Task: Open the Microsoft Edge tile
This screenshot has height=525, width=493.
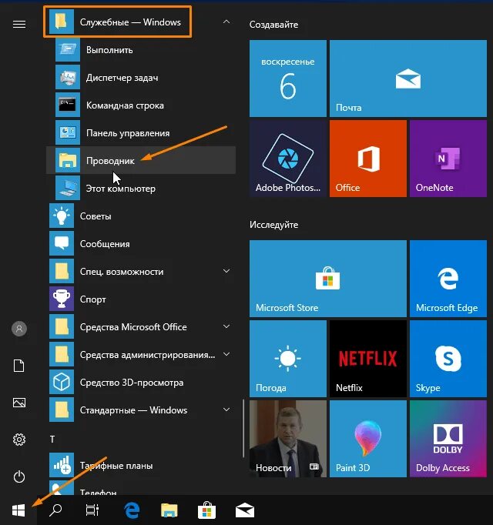Action: click(448, 278)
